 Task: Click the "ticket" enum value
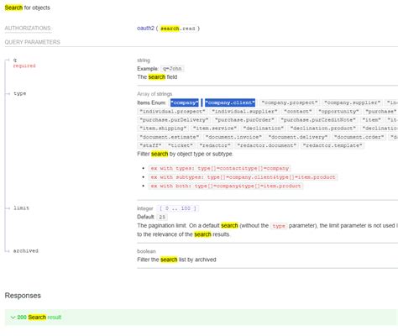pos(181,145)
